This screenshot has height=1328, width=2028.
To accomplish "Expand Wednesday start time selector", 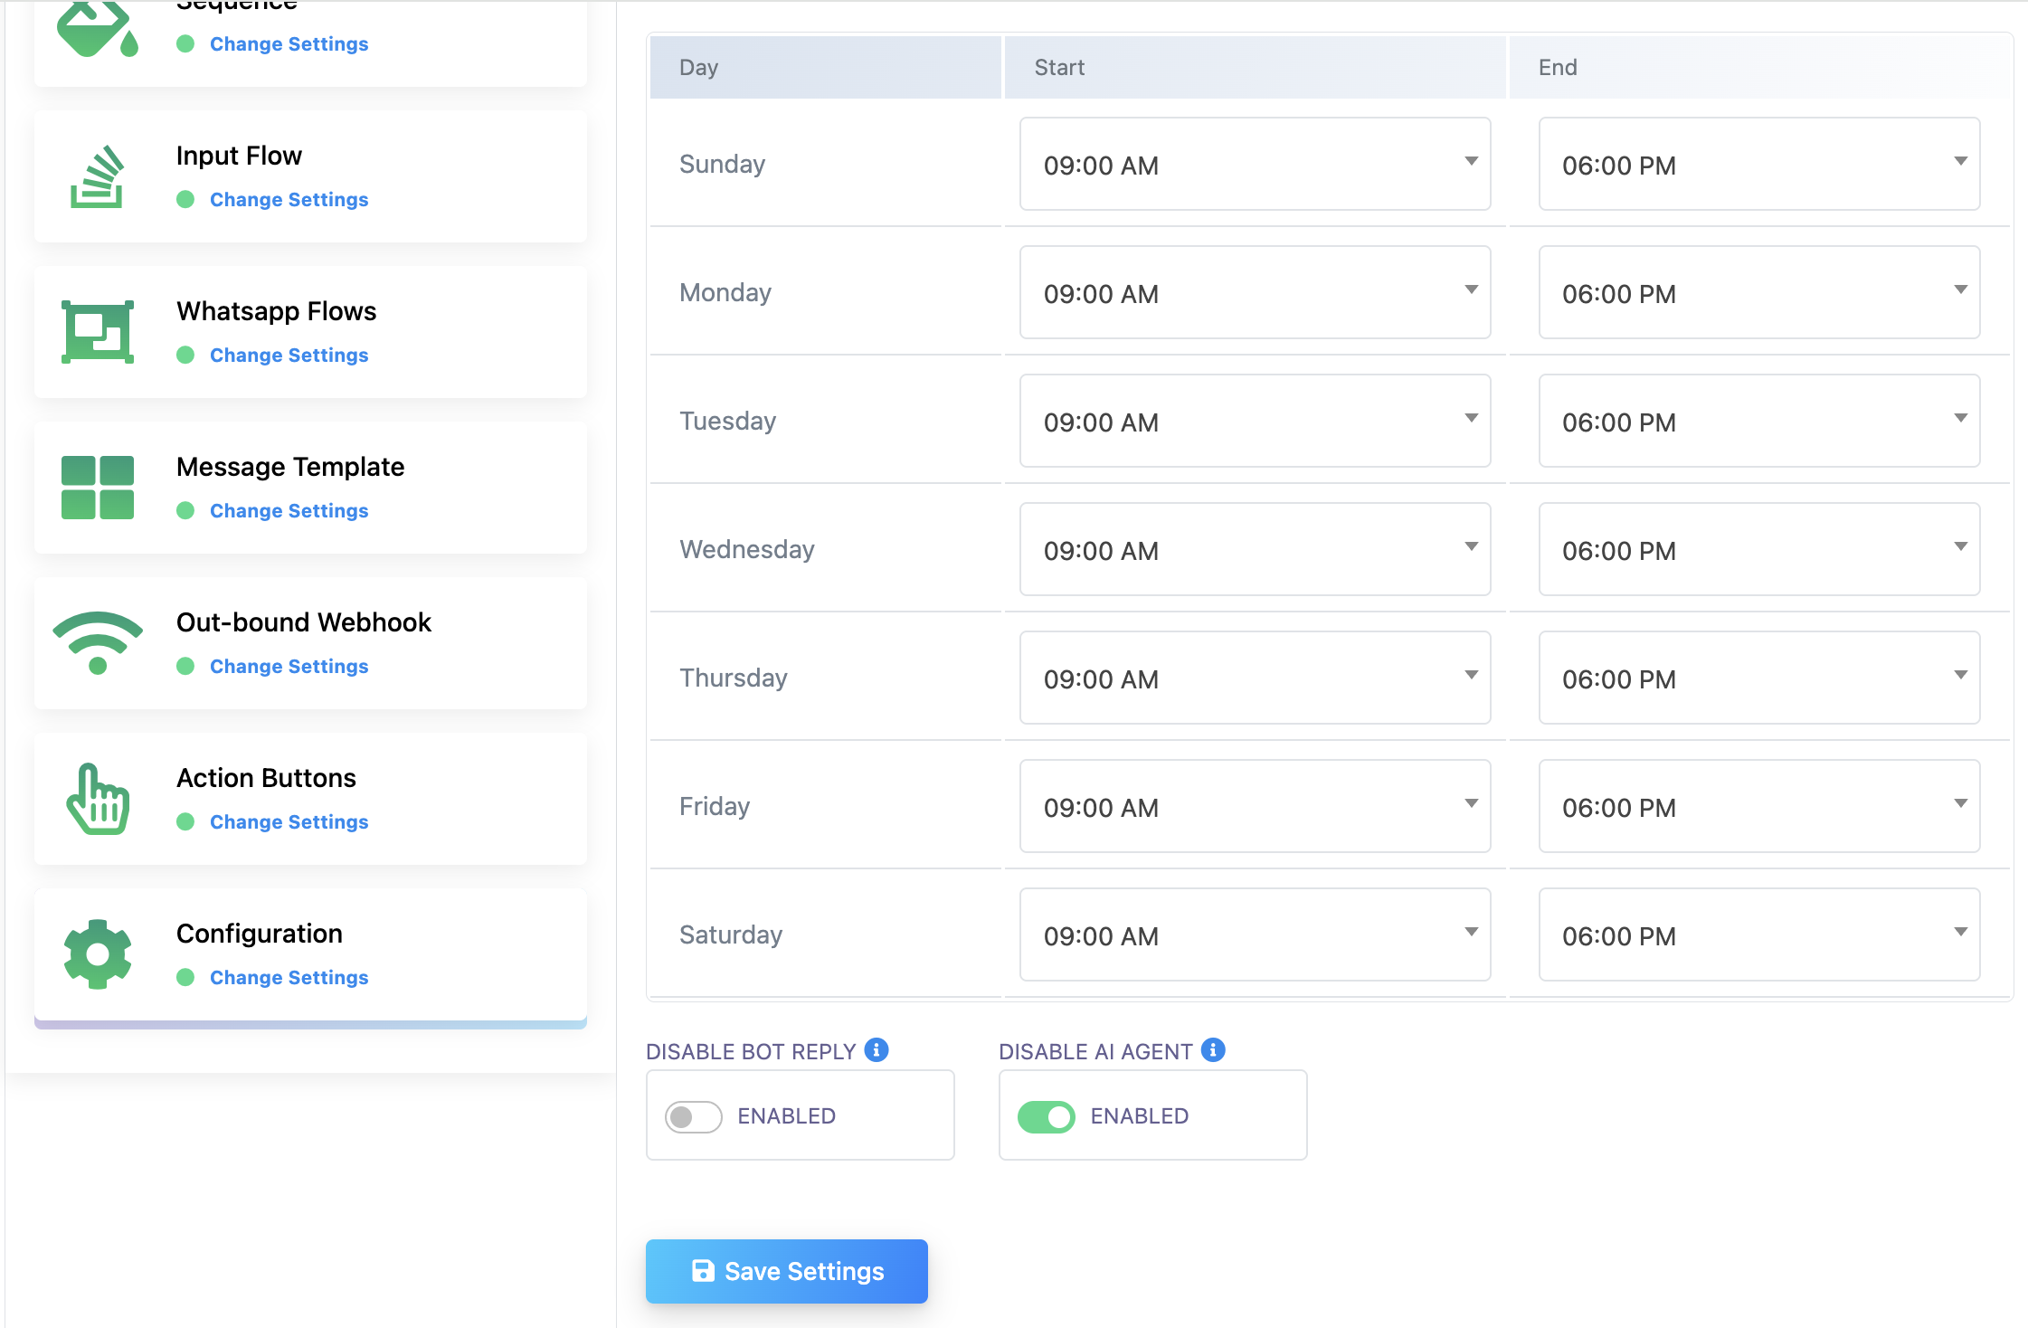I will [1254, 550].
